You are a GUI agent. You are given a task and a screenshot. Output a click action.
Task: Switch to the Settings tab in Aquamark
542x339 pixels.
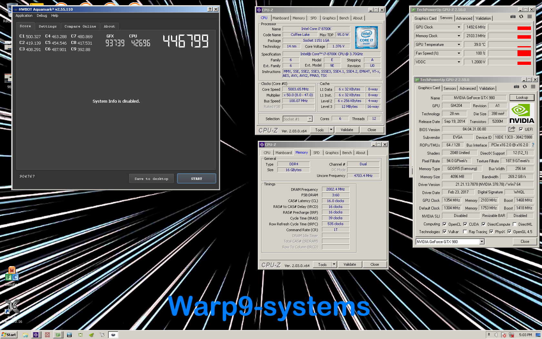coord(47,26)
